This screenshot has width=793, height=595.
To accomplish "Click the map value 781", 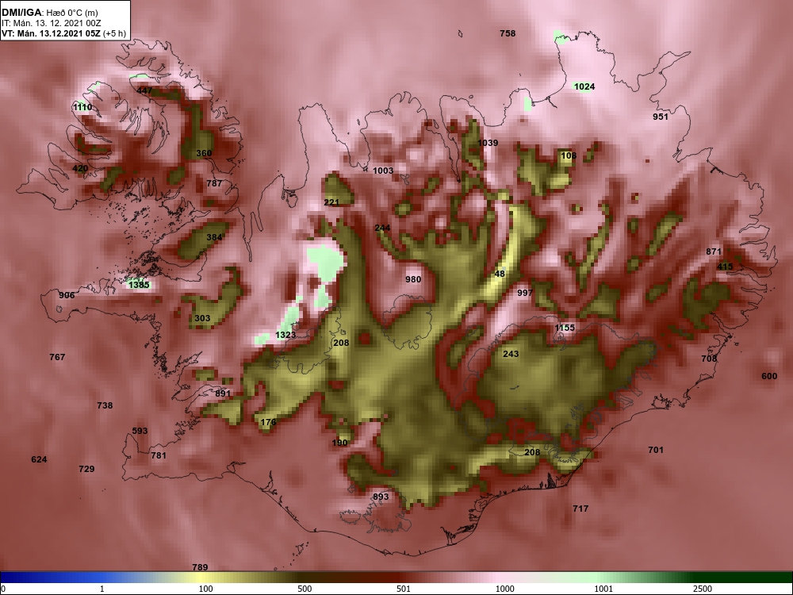I will point(159,455).
